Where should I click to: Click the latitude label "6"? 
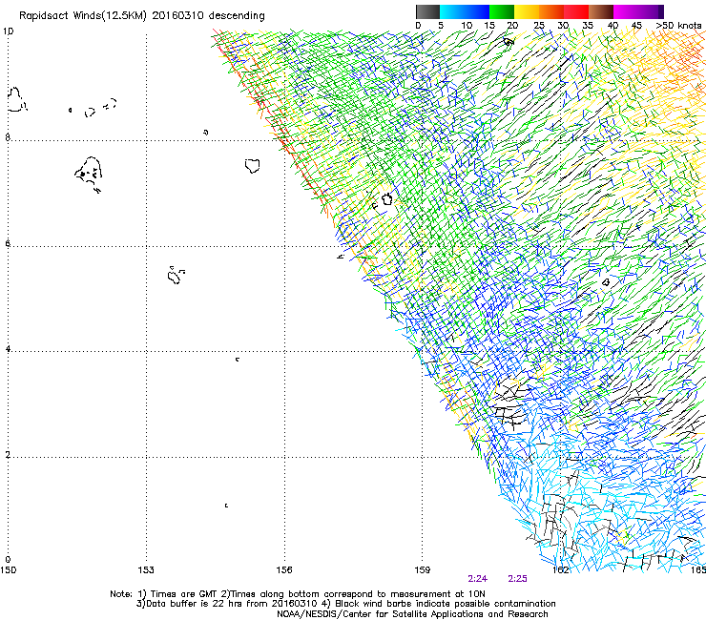8,243
